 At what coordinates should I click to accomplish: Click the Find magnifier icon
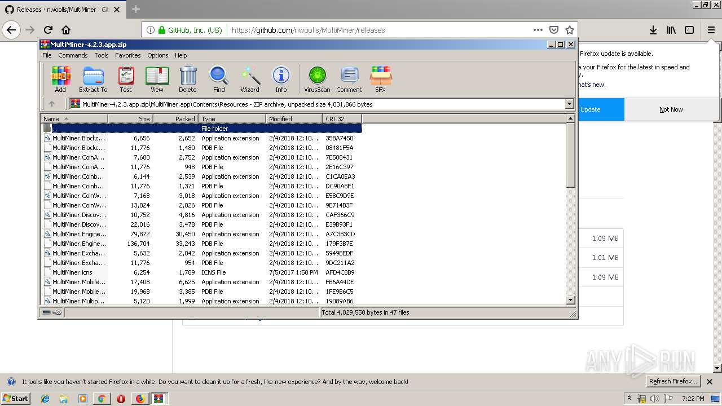tap(219, 79)
